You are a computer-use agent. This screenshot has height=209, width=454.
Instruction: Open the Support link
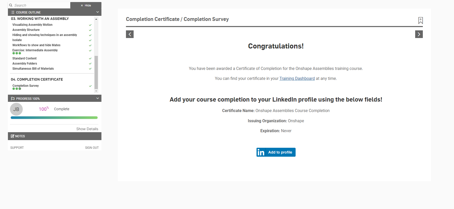[x=17, y=148]
